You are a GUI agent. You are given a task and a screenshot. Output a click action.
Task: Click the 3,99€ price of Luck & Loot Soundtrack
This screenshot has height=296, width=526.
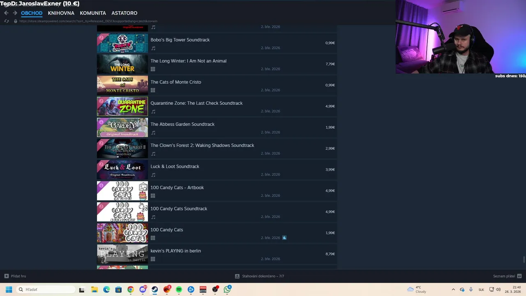(x=330, y=170)
